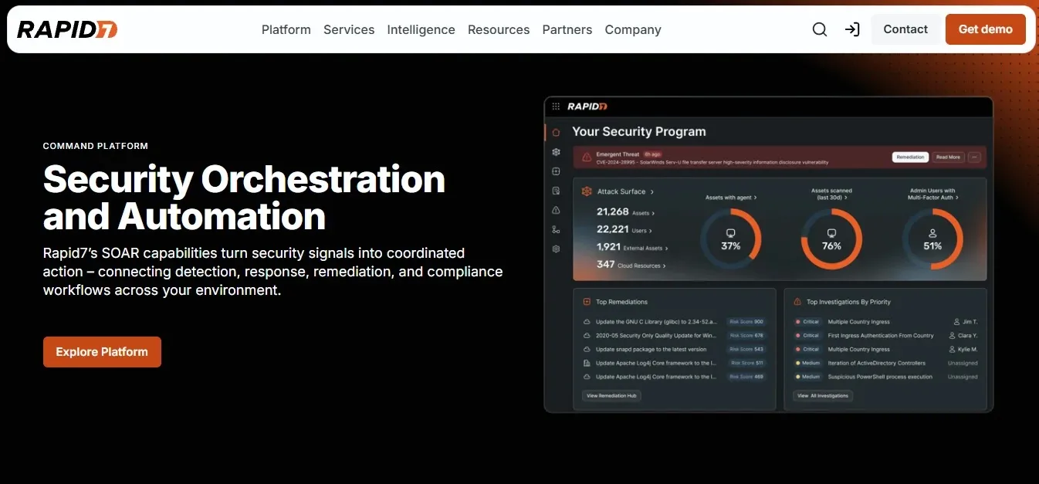Viewport: 1039px width, 484px height.
Task: Open the Platform menu
Action: [286, 29]
